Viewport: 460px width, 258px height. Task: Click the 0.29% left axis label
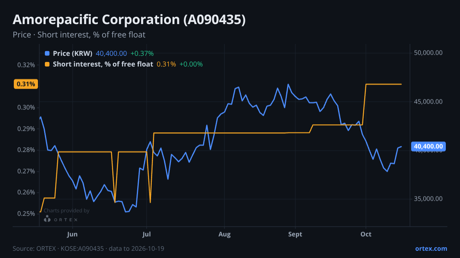tap(26, 129)
